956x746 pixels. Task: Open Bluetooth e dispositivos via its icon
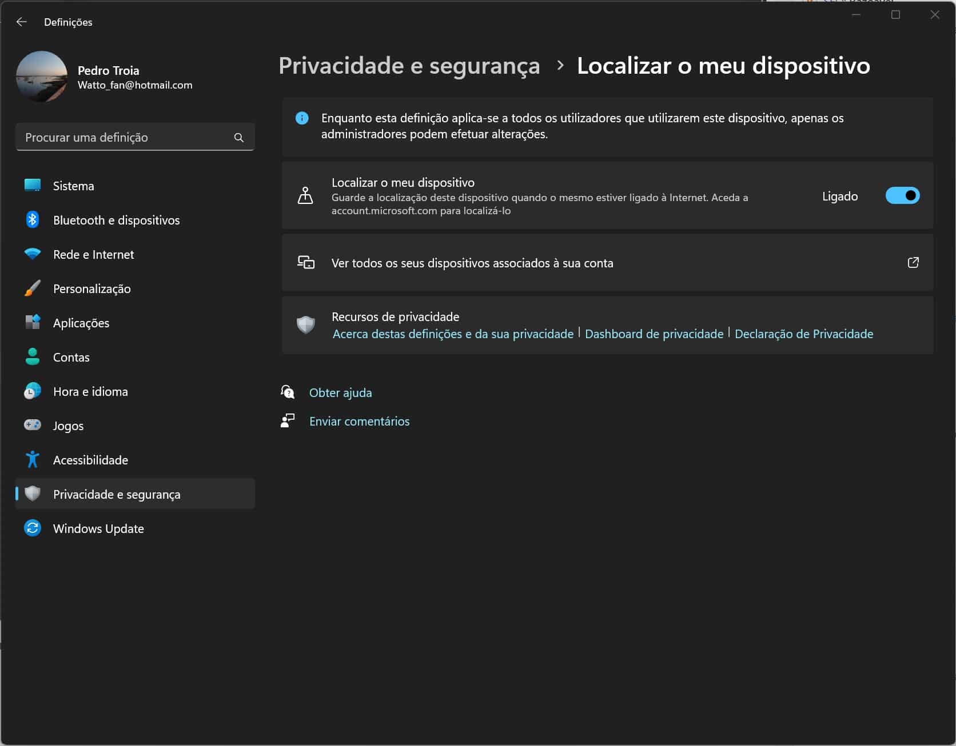click(x=33, y=220)
